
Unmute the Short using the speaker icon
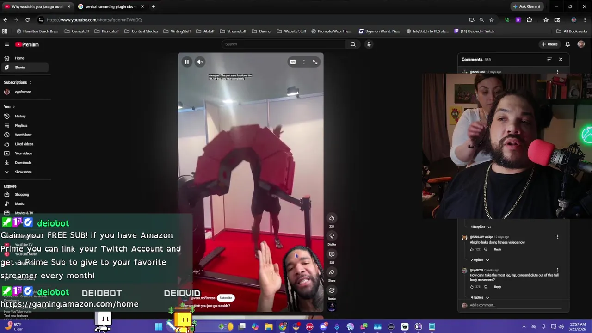(x=200, y=62)
